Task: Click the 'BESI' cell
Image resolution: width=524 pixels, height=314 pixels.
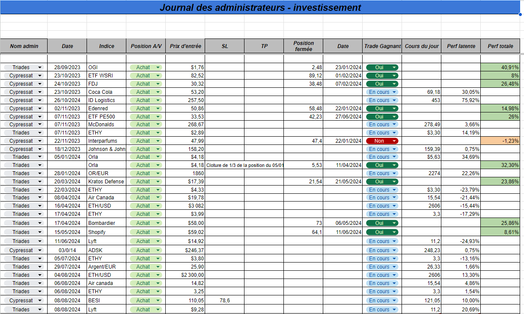Action: 106,301
